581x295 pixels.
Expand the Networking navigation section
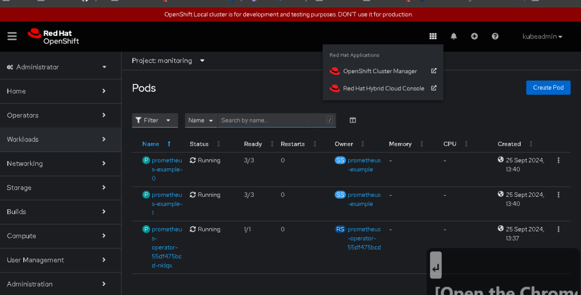coord(60,163)
